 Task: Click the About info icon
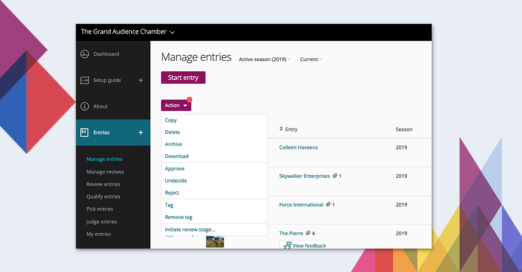84,107
